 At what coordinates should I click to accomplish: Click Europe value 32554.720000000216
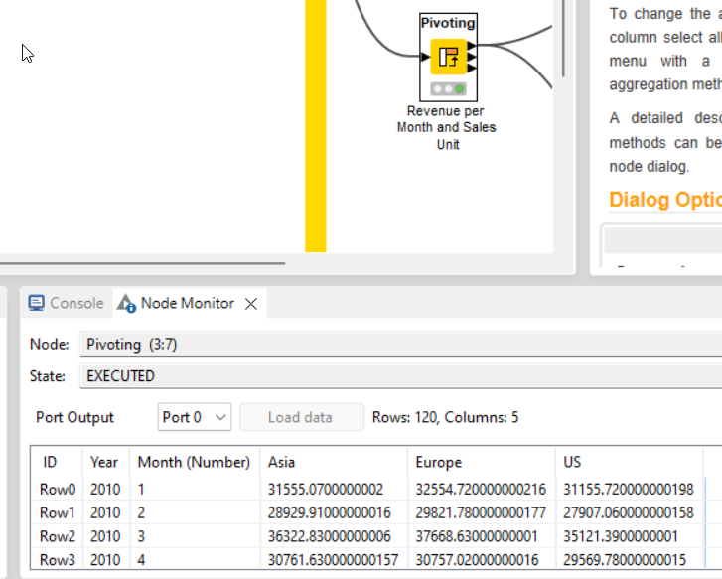pyautogui.click(x=481, y=490)
